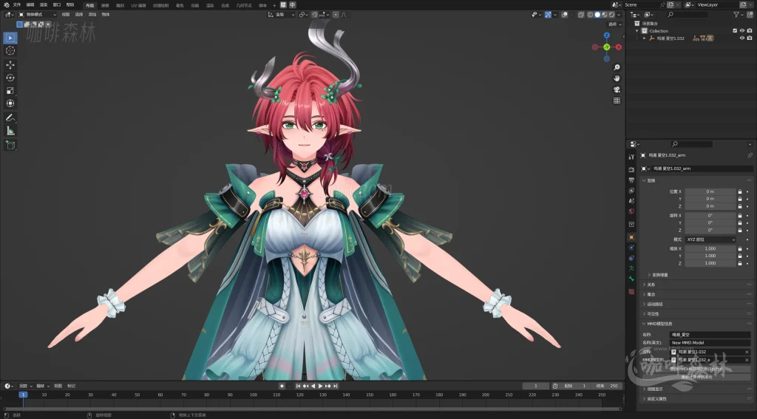This screenshot has width=757, height=419.
Task: Open the viewport Add menu
Action: [x=92, y=15]
